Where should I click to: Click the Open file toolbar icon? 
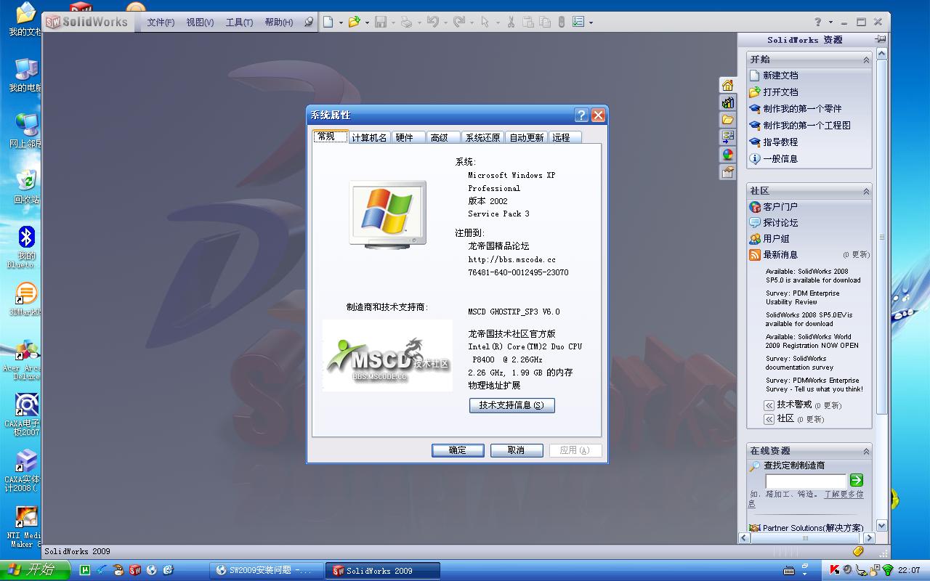pyautogui.click(x=354, y=23)
